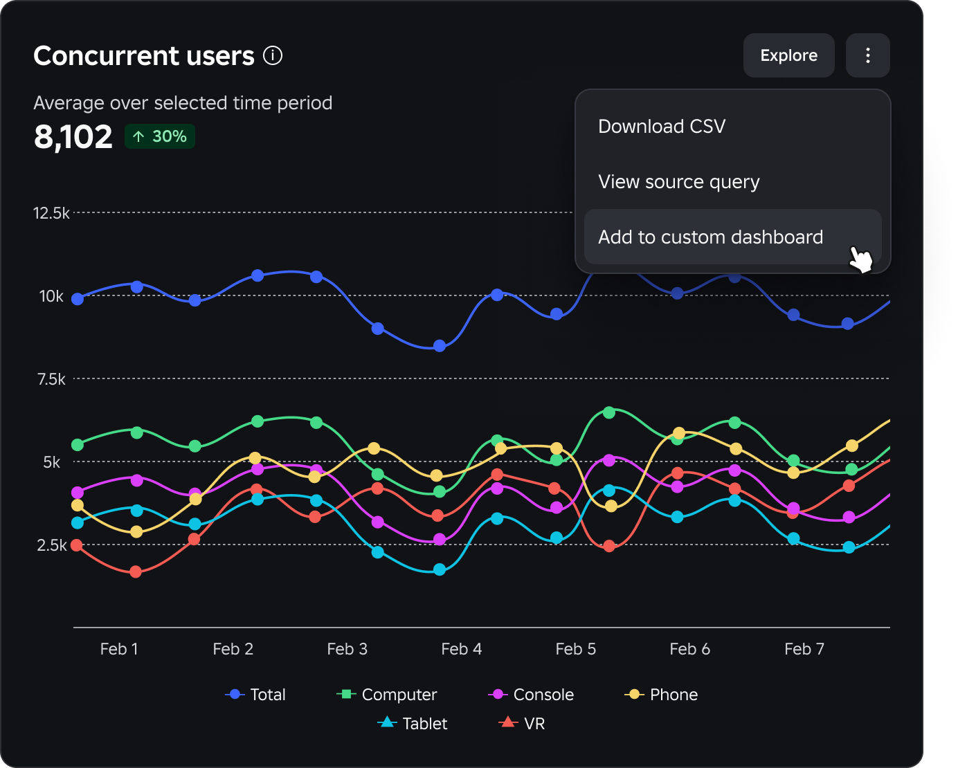Click the 12.5k y-axis label

(51, 212)
